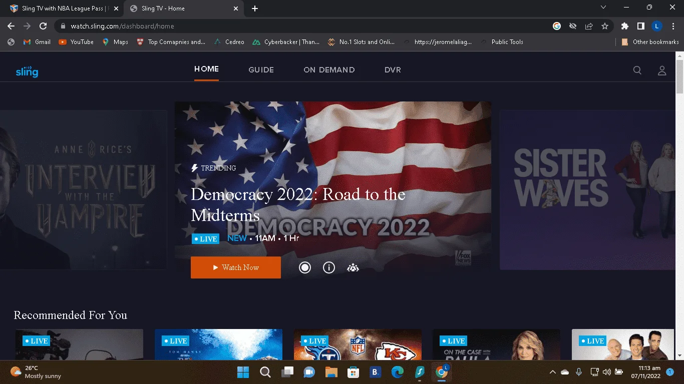Open the Surfshark app in the taskbar

pos(419,372)
